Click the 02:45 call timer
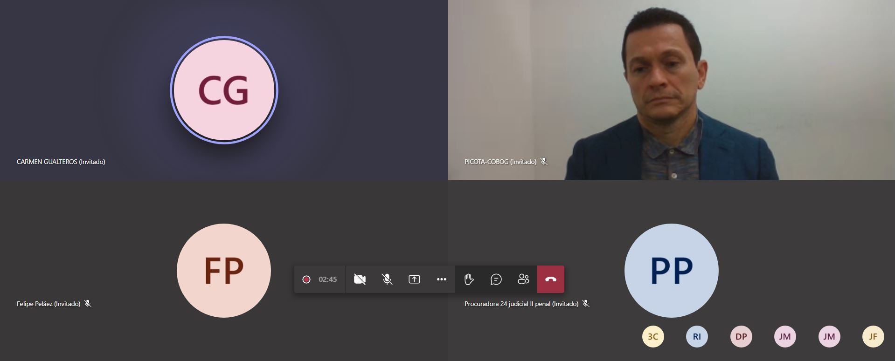Viewport: 895px width, 361px height. pyautogui.click(x=327, y=279)
